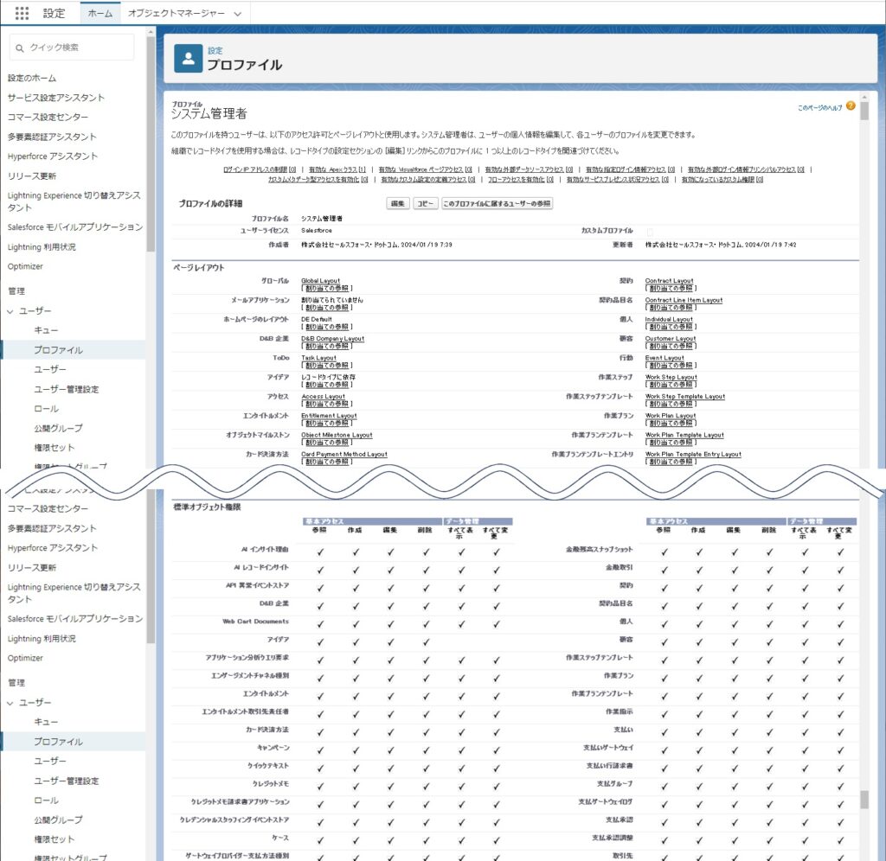Toggle 削除 checkmark for キャンペーン row
This screenshot has height=861, width=886.
(x=426, y=747)
